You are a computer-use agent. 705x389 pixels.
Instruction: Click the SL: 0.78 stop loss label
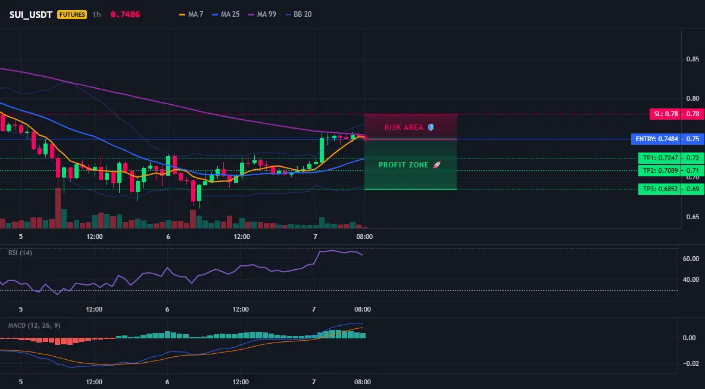pyautogui.click(x=666, y=114)
